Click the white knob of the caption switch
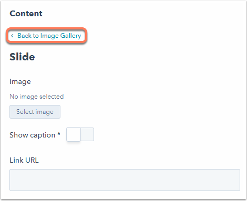Image resolution: width=247 pixels, height=201 pixels. [x=74, y=134]
